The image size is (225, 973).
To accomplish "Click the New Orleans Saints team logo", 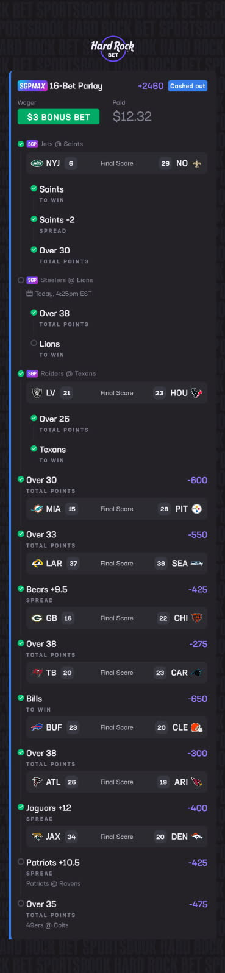I will [x=196, y=163].
